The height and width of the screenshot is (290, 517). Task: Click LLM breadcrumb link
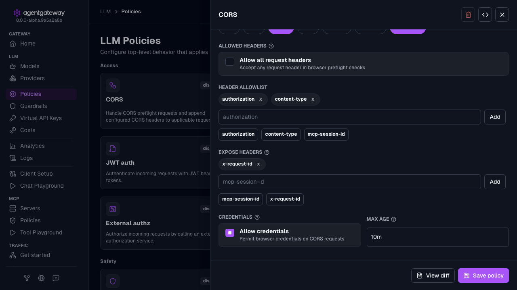[x=105, y=12]
